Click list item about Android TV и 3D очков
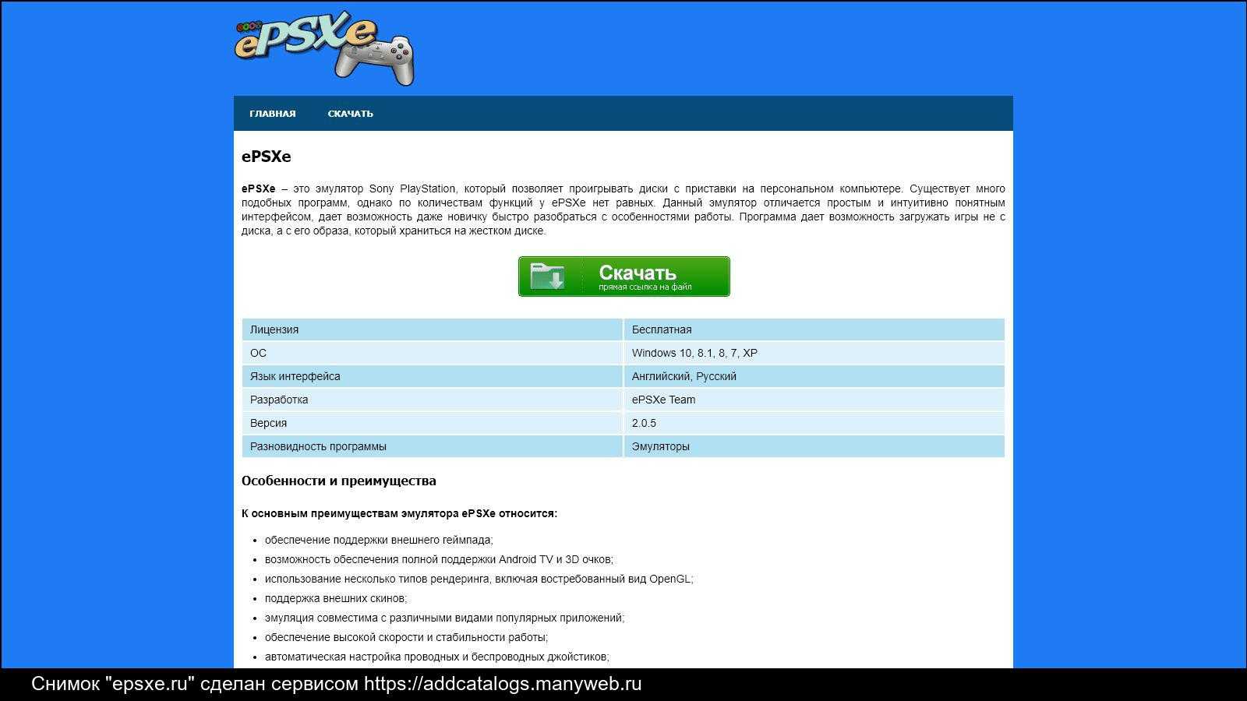This screenshot has width=1247, height=701. (x=439, y=559)
